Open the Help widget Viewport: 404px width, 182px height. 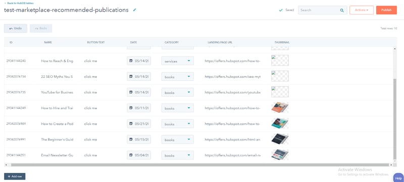[x=398, y=178]
